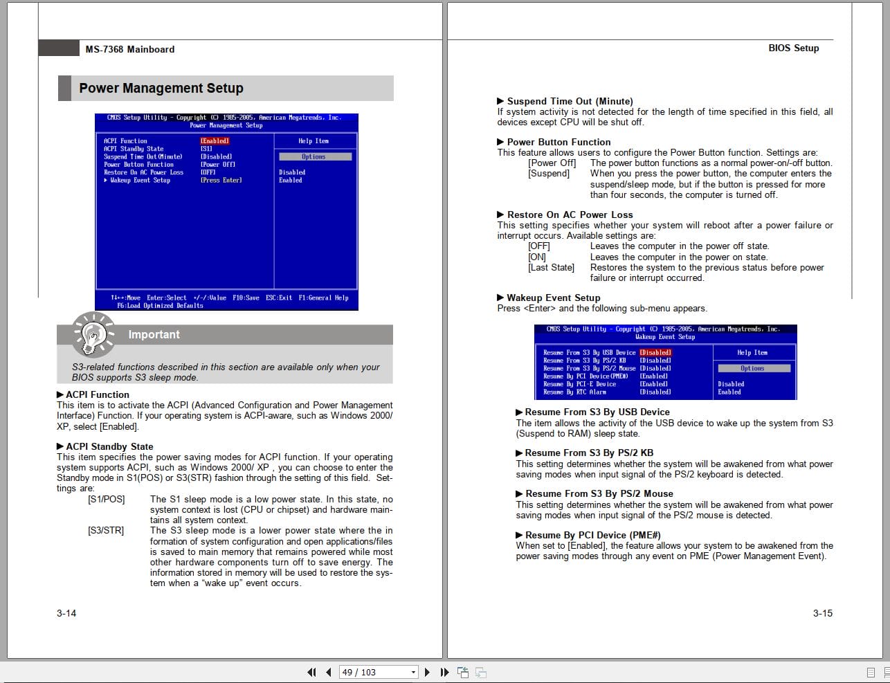Screen dimensions: 890x683
Task: Click the 3-15 page number label
Action: point(822,613)
